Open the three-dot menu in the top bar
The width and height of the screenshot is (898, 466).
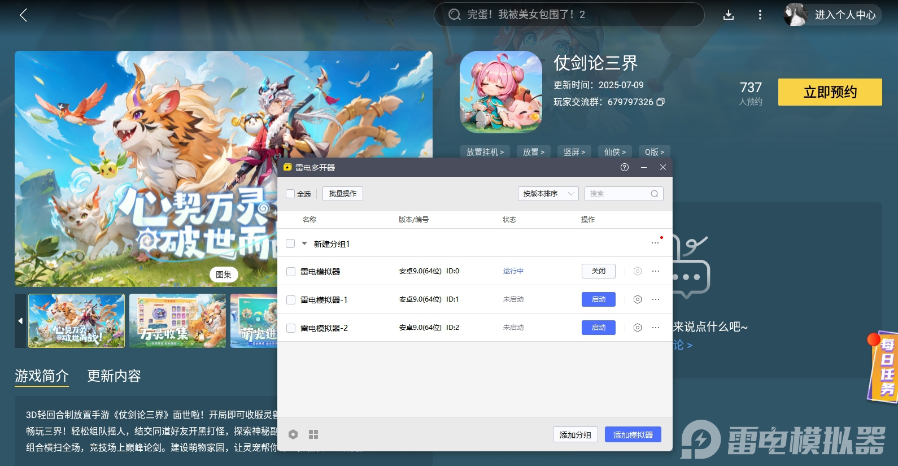click(760, 15)
